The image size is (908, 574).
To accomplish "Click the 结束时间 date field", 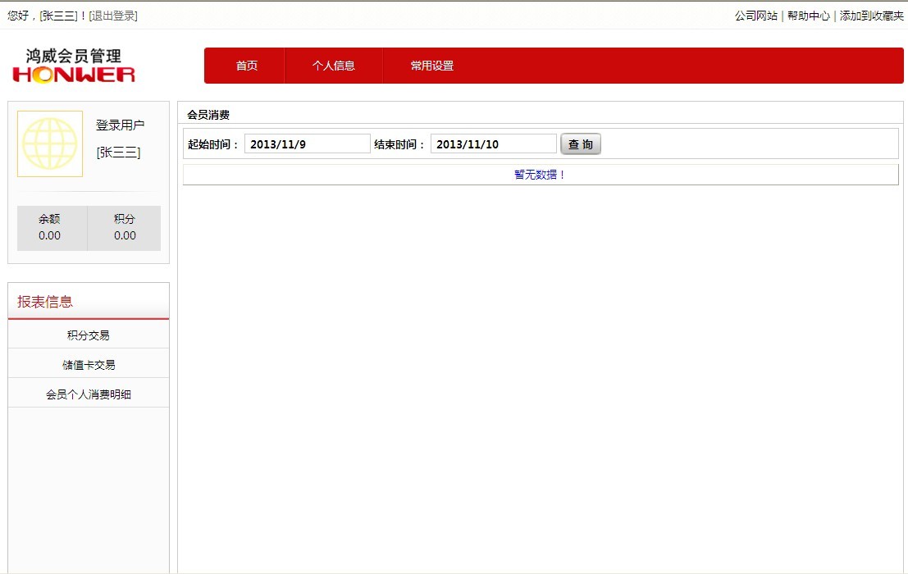I will click(493, 144).
